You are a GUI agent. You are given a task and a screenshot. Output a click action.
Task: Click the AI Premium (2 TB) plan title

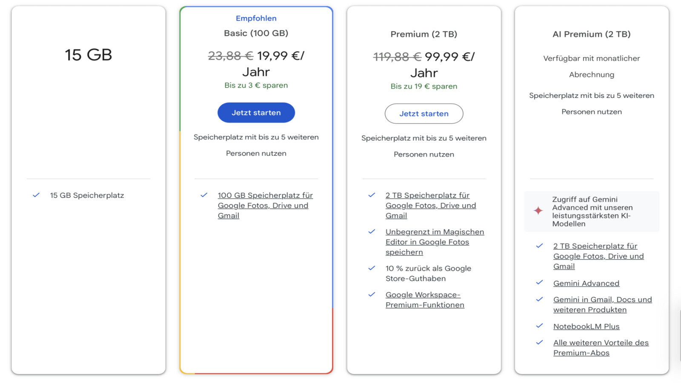point(591,34)
